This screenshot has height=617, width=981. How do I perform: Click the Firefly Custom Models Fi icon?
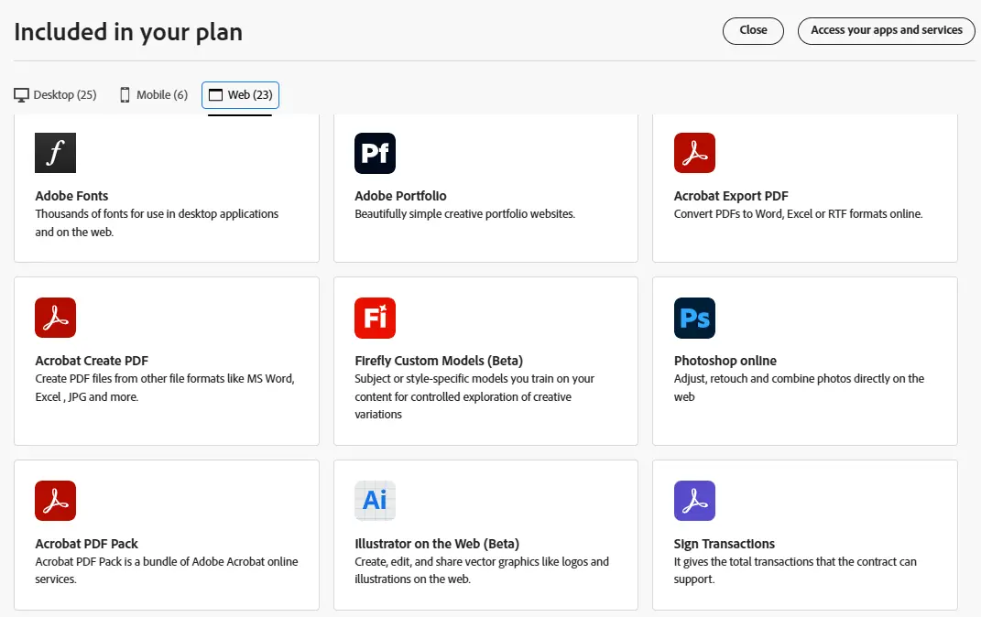pyautogui.click(x=375, y=318)
